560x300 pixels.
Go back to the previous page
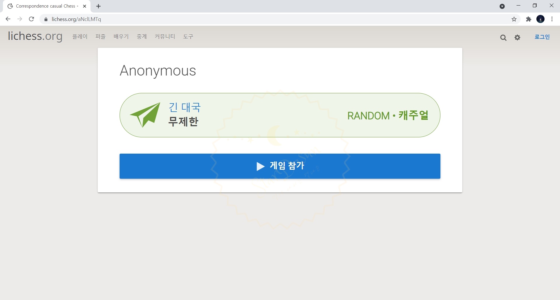(8, 19)
